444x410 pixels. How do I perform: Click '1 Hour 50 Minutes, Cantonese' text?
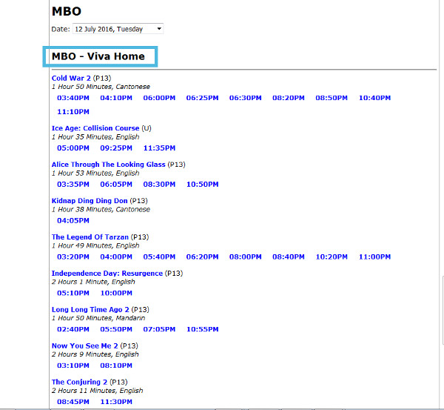[x=101, y=87]
